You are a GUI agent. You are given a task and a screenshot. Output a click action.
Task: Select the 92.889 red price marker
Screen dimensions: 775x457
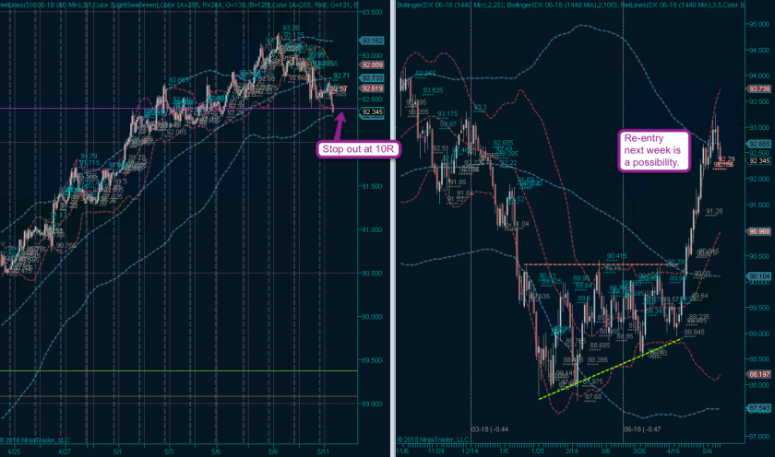(x=372, y=64)
